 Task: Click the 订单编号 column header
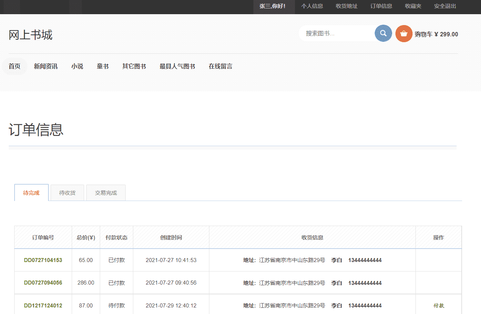click(x=43, y=237)
